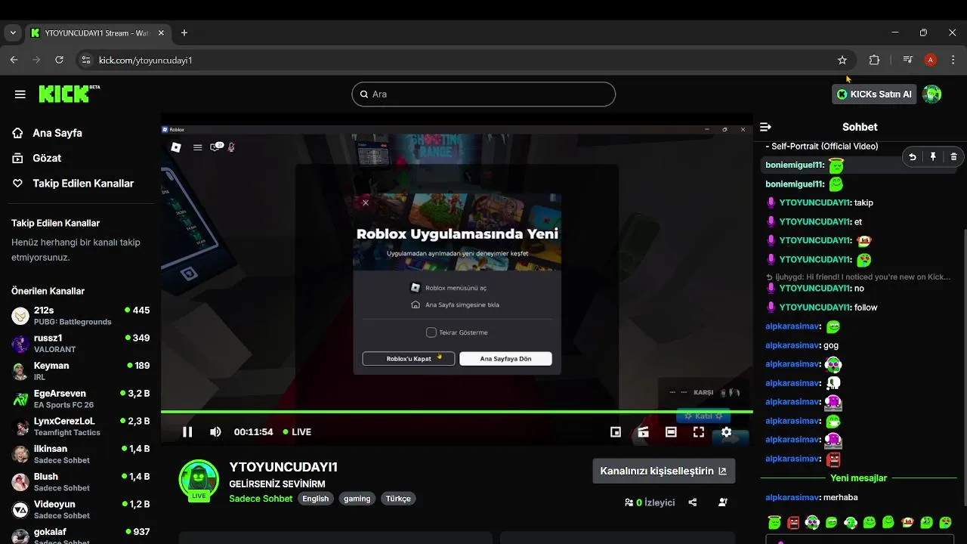This screenshot has width=967, height=544.
Task: Reload the page in Chrome
Action: click(59, 60)
